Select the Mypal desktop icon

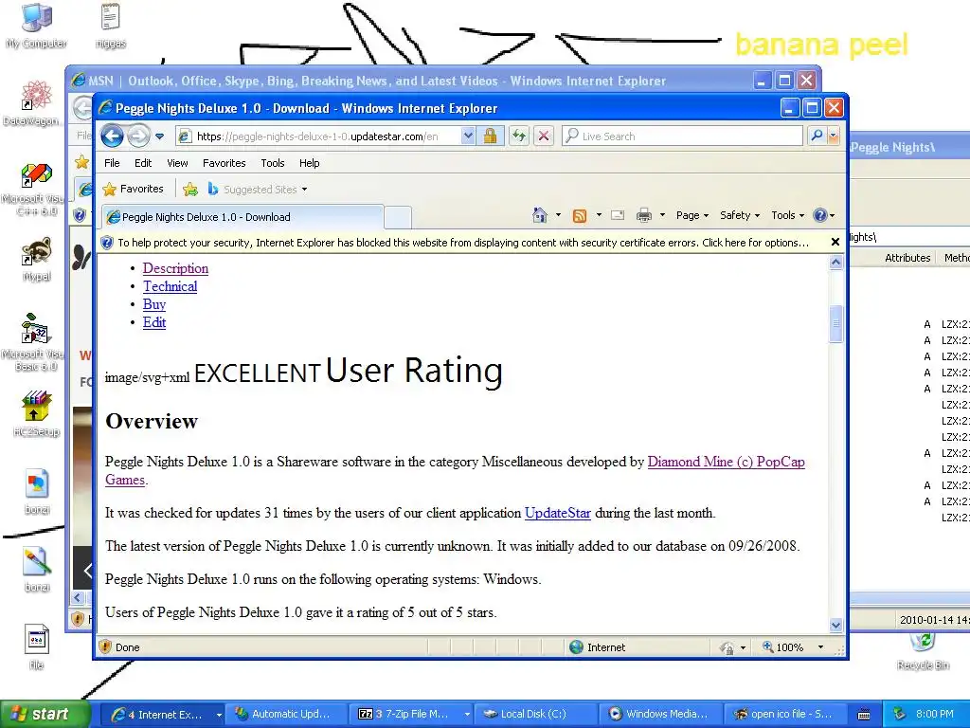37,260
